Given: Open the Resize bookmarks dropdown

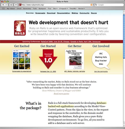Looking at the screenshot, I should 82,8.
